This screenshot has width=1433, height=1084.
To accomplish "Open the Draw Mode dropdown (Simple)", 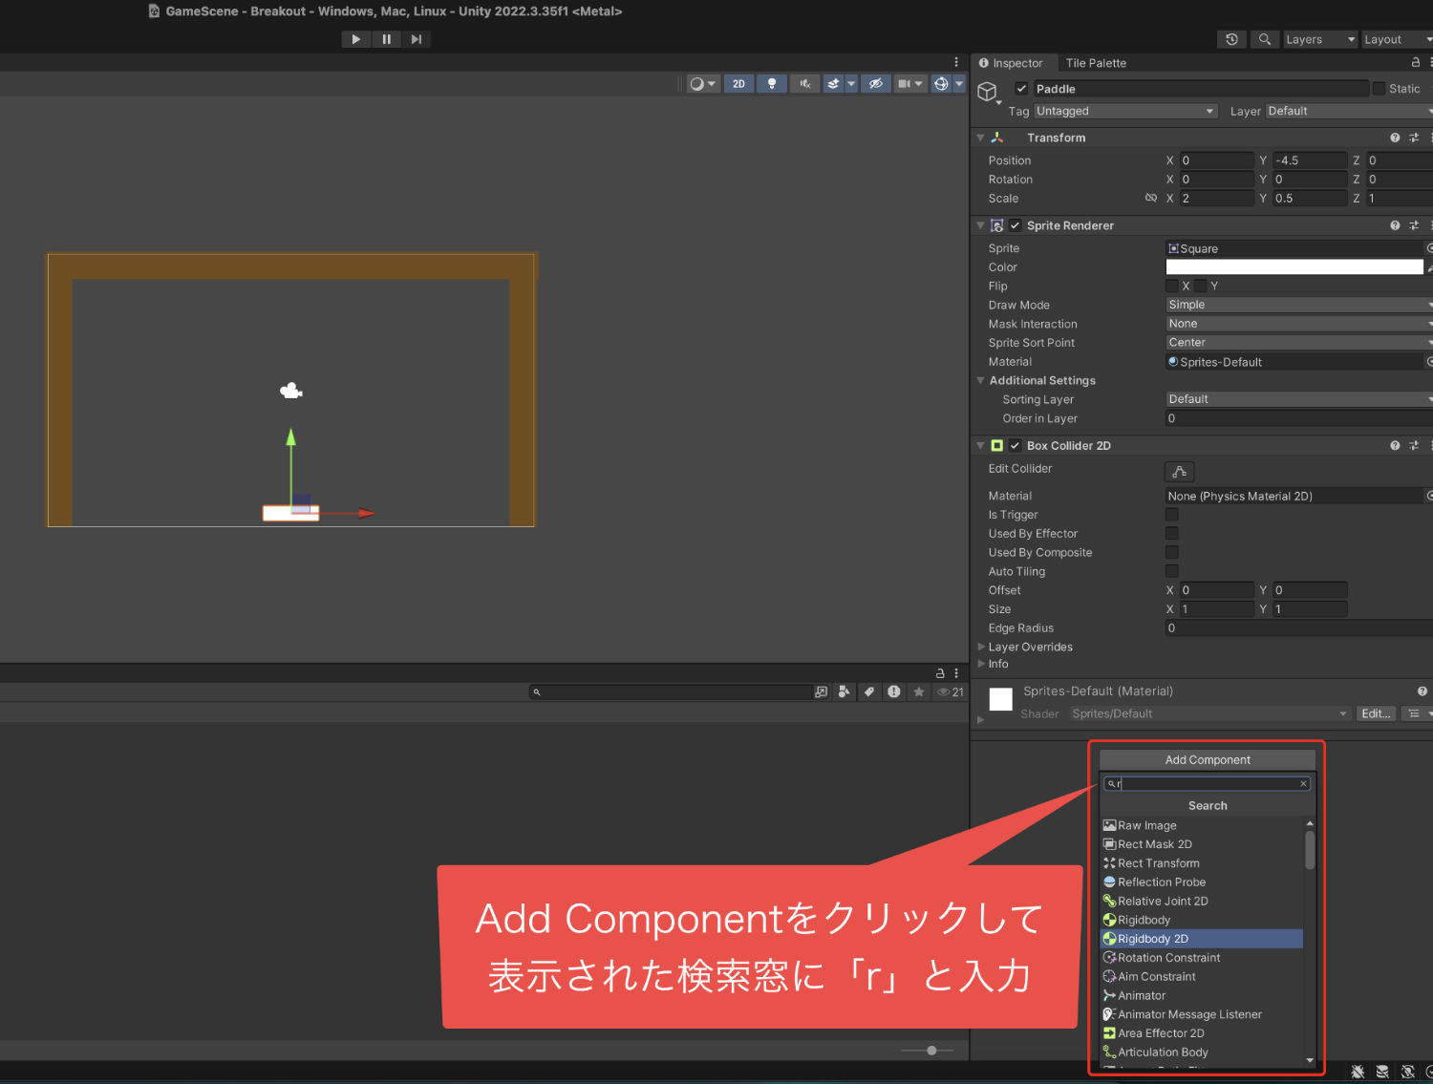I will [x=1299, y=305].
